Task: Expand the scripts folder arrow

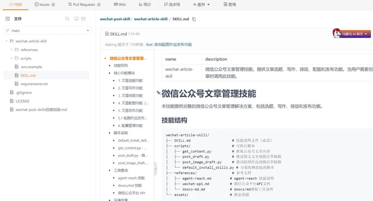Action: pyautogui.click(x=11, y=58)
